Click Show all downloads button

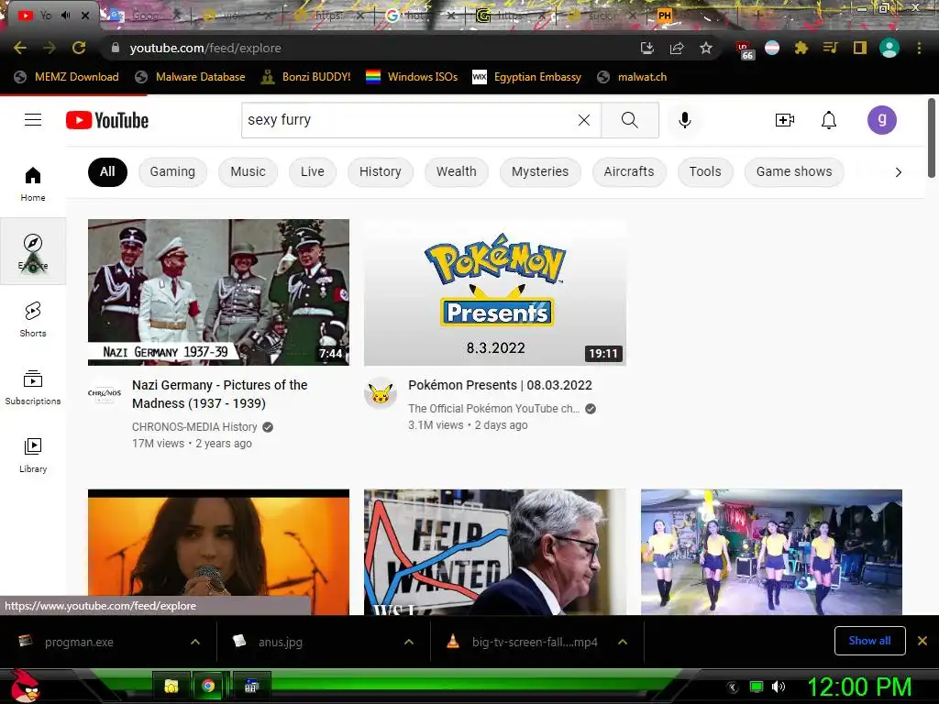click(869, 641)
